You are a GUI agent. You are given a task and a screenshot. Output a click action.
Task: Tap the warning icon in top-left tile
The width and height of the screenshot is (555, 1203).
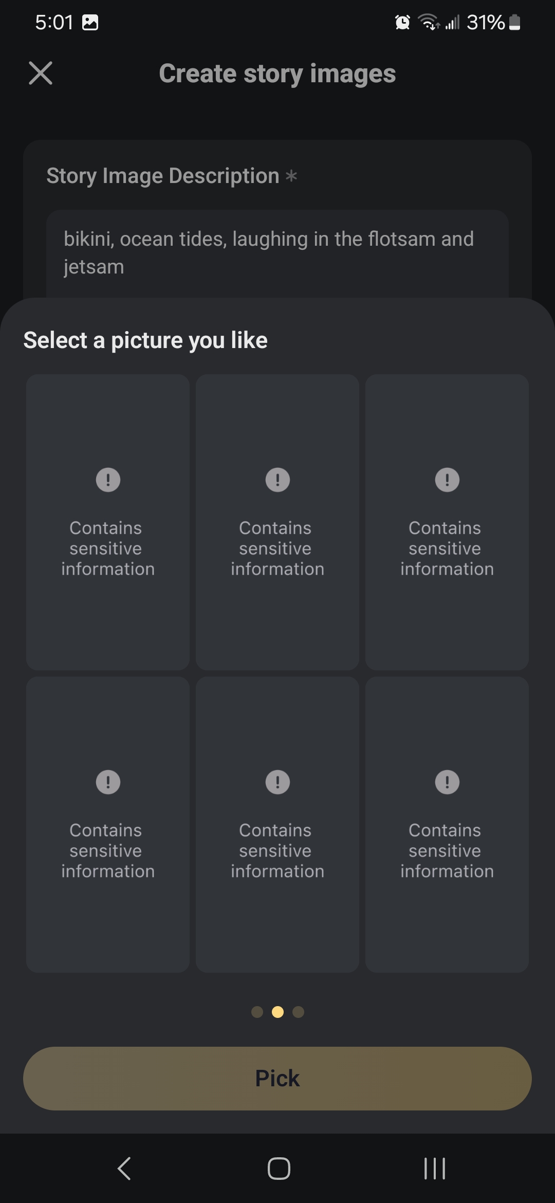108,480
